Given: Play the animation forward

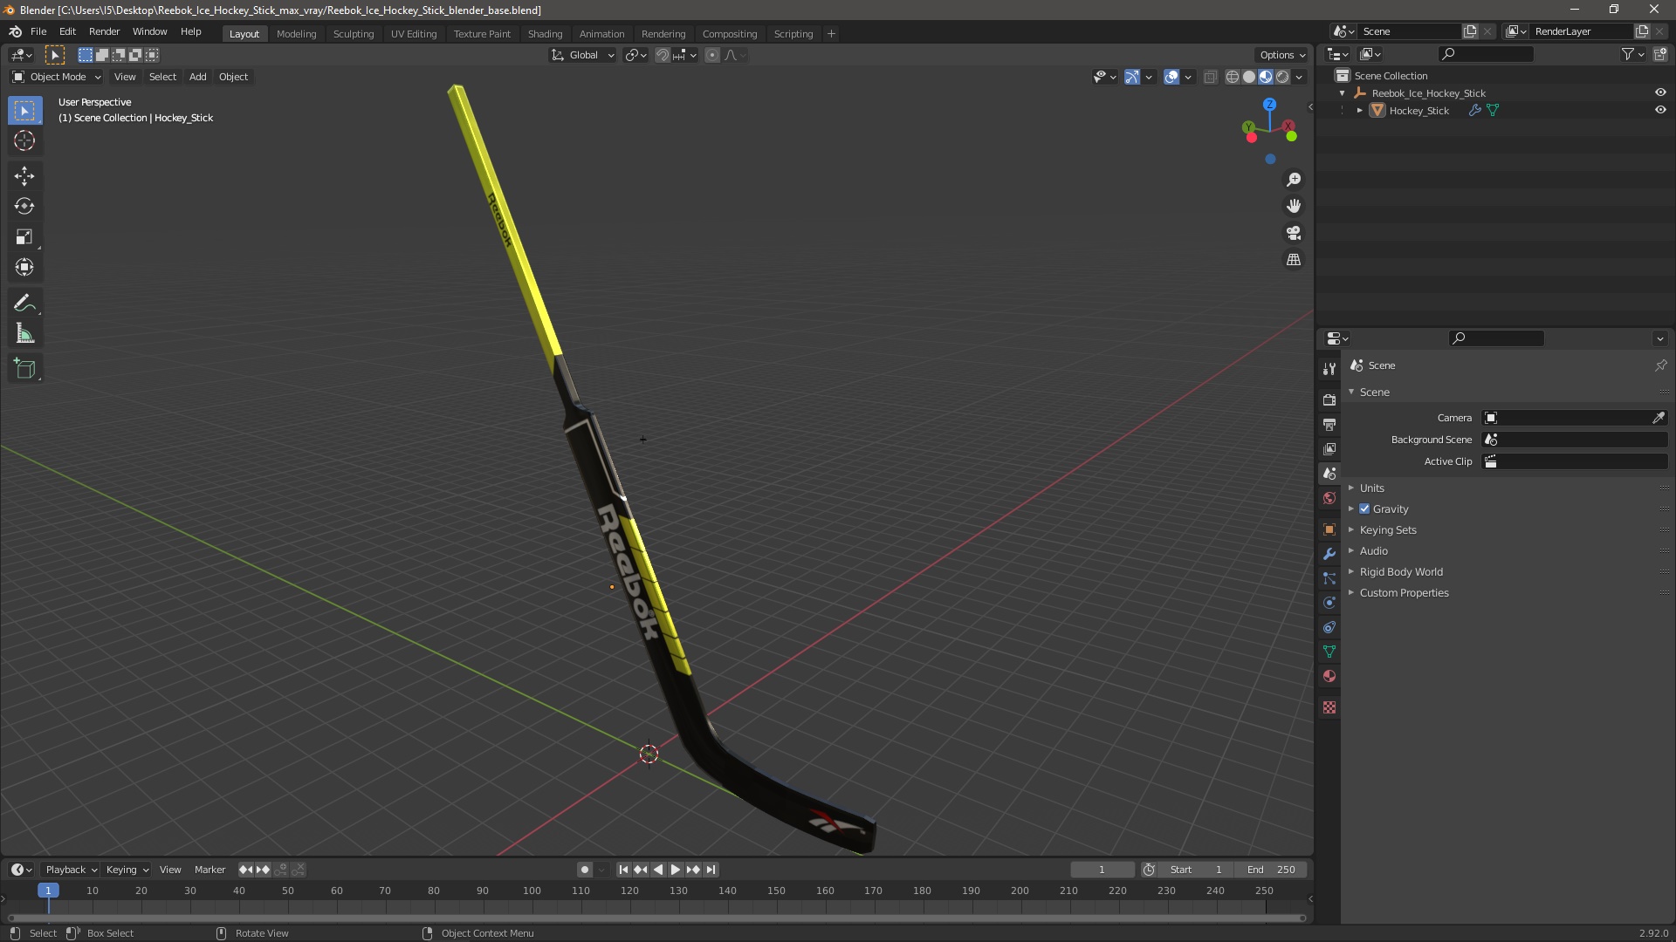Looking at the screenshot, I should click(x=675, y=870).
